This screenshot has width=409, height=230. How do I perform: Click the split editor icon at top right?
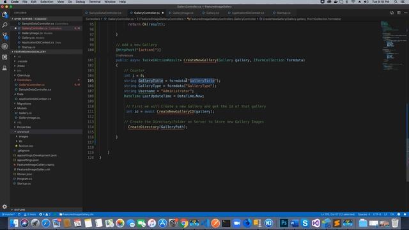pos(399,13)
